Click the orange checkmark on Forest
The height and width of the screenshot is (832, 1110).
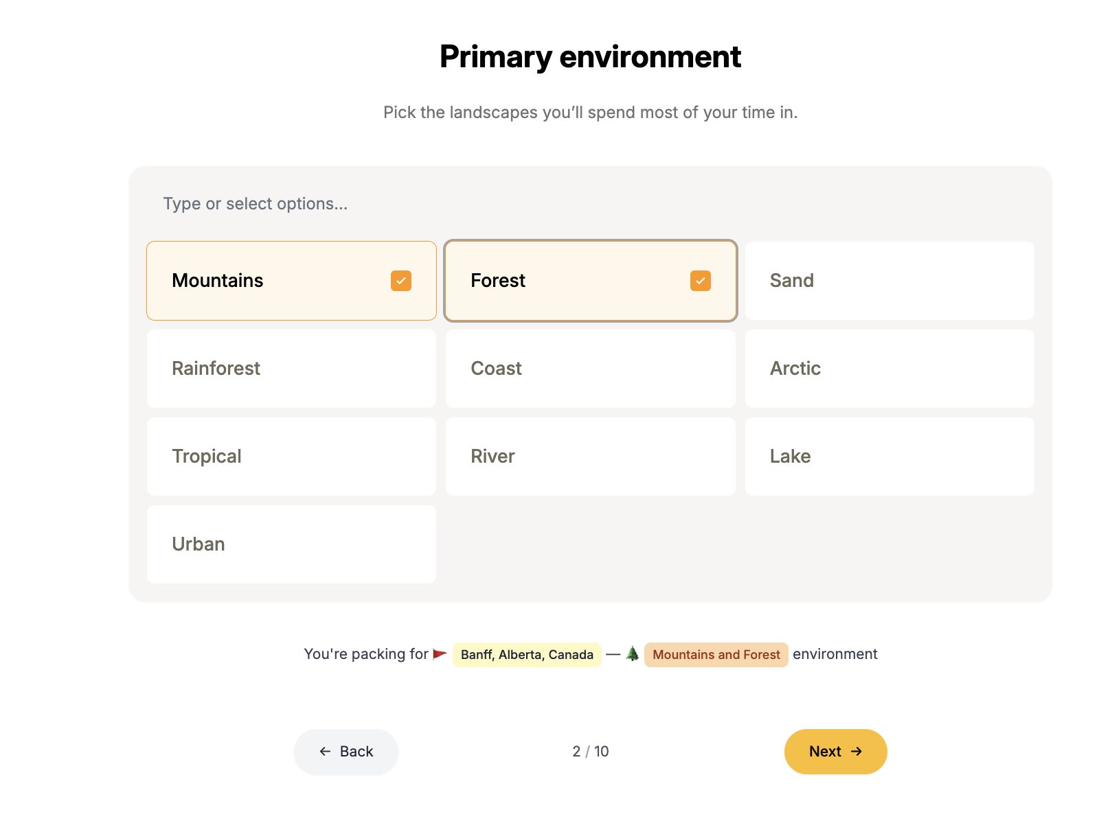(701, 281)
